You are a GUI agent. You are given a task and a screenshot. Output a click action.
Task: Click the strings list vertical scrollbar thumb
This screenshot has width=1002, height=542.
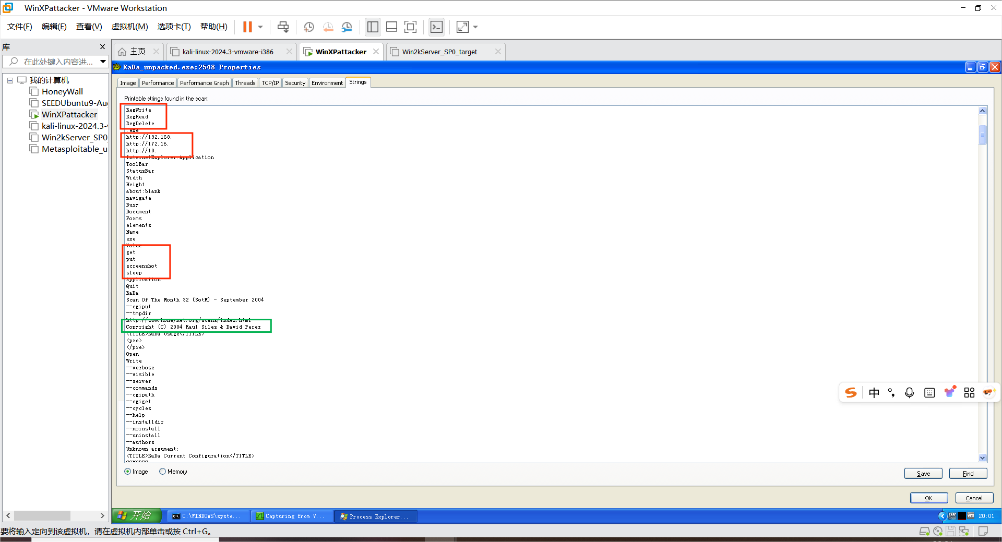983,135
